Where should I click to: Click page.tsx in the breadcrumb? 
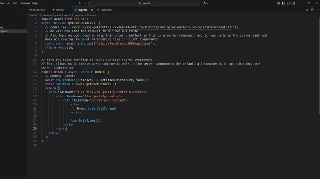(x=79, y=15)
